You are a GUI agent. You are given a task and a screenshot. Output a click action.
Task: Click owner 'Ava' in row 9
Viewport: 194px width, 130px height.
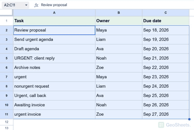(x=119, y=96)
